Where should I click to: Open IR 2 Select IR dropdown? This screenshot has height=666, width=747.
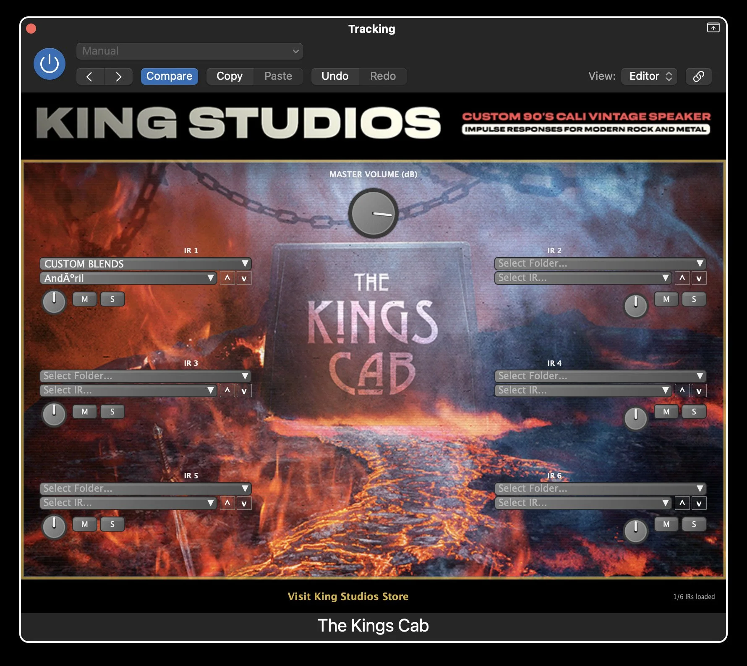583,278
